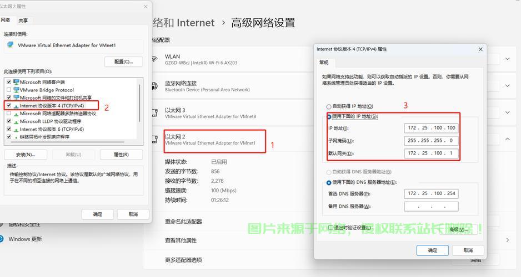The width and height of the screenshot is (521, 277).
Task: Click the Bluetooth network connection icon
Action: pos(154,86)
